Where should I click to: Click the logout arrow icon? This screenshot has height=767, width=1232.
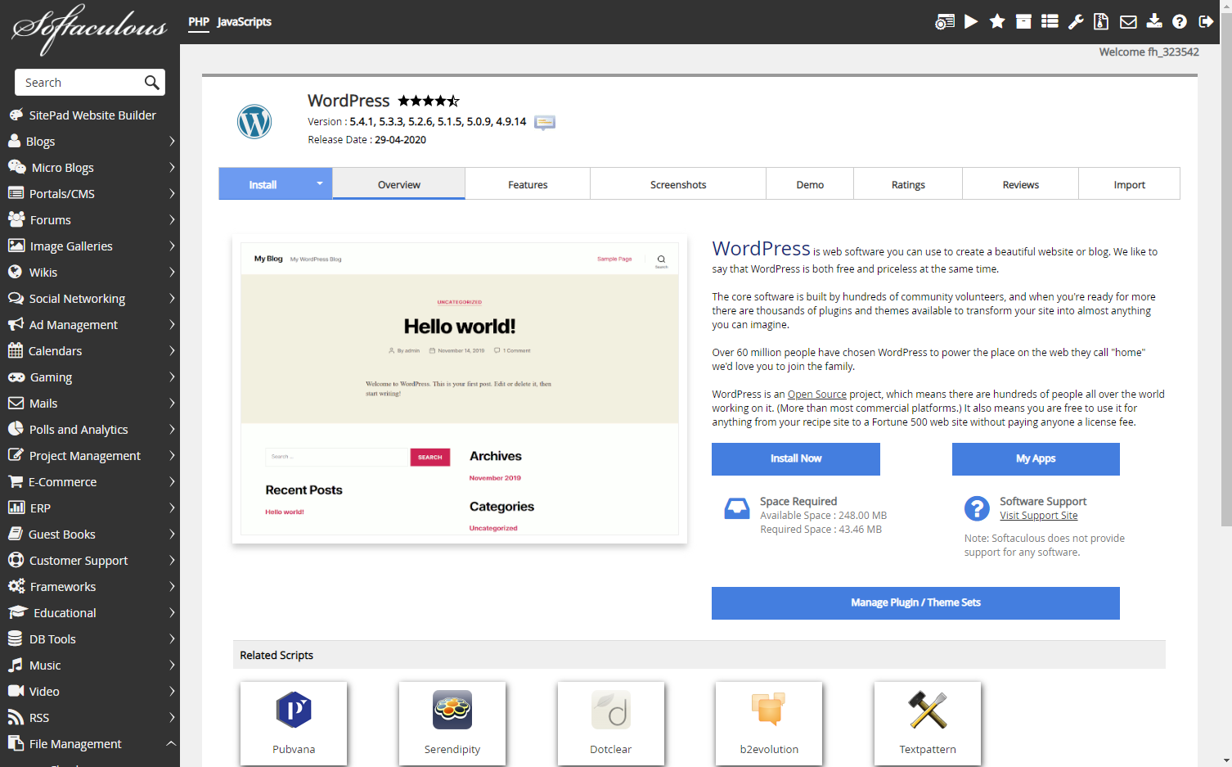point(1206,22)
